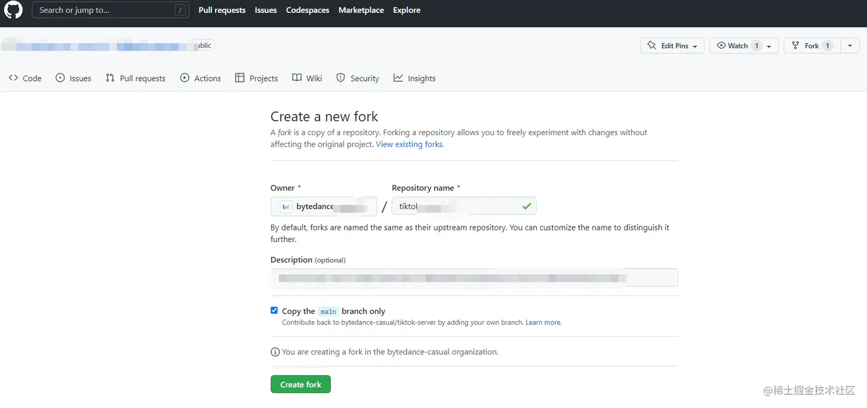
Task: Select the Owner dropdown
Action: point(323,206)
